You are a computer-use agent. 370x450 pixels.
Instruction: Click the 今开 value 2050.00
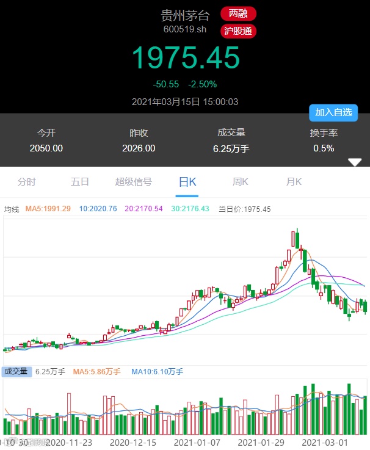click(x=46, y=148)
